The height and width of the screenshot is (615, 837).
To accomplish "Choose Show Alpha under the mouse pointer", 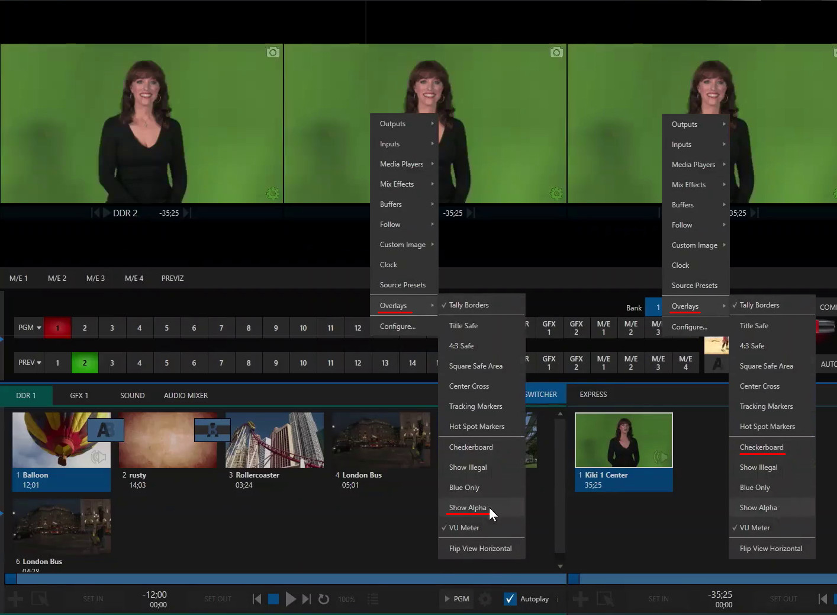I will [x=468, y=508].
